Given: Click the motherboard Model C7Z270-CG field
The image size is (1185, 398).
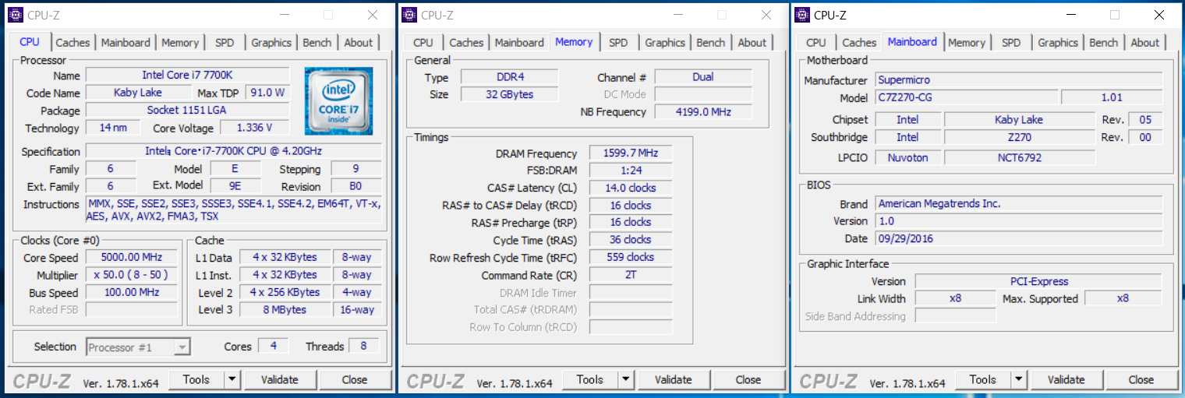Looking at the screenshot, I should pyautogui.click(x=967, y=97).
